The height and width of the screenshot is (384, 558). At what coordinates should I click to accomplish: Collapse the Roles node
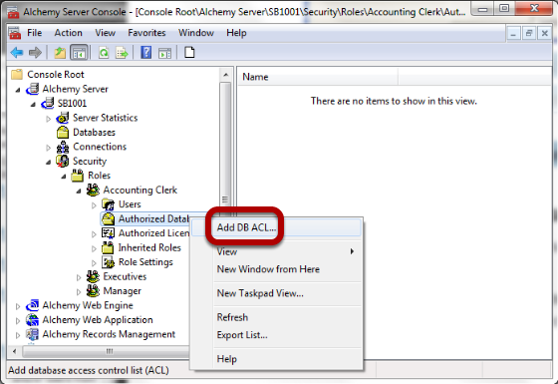[64, 177]
